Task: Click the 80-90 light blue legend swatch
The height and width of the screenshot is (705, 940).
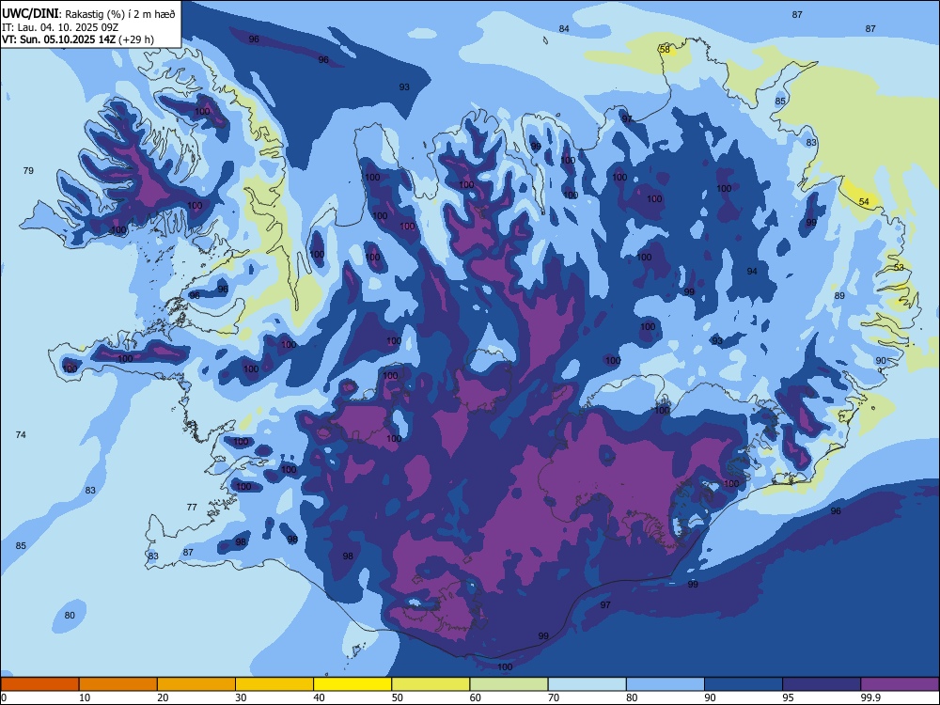Action: coord(666,684)
